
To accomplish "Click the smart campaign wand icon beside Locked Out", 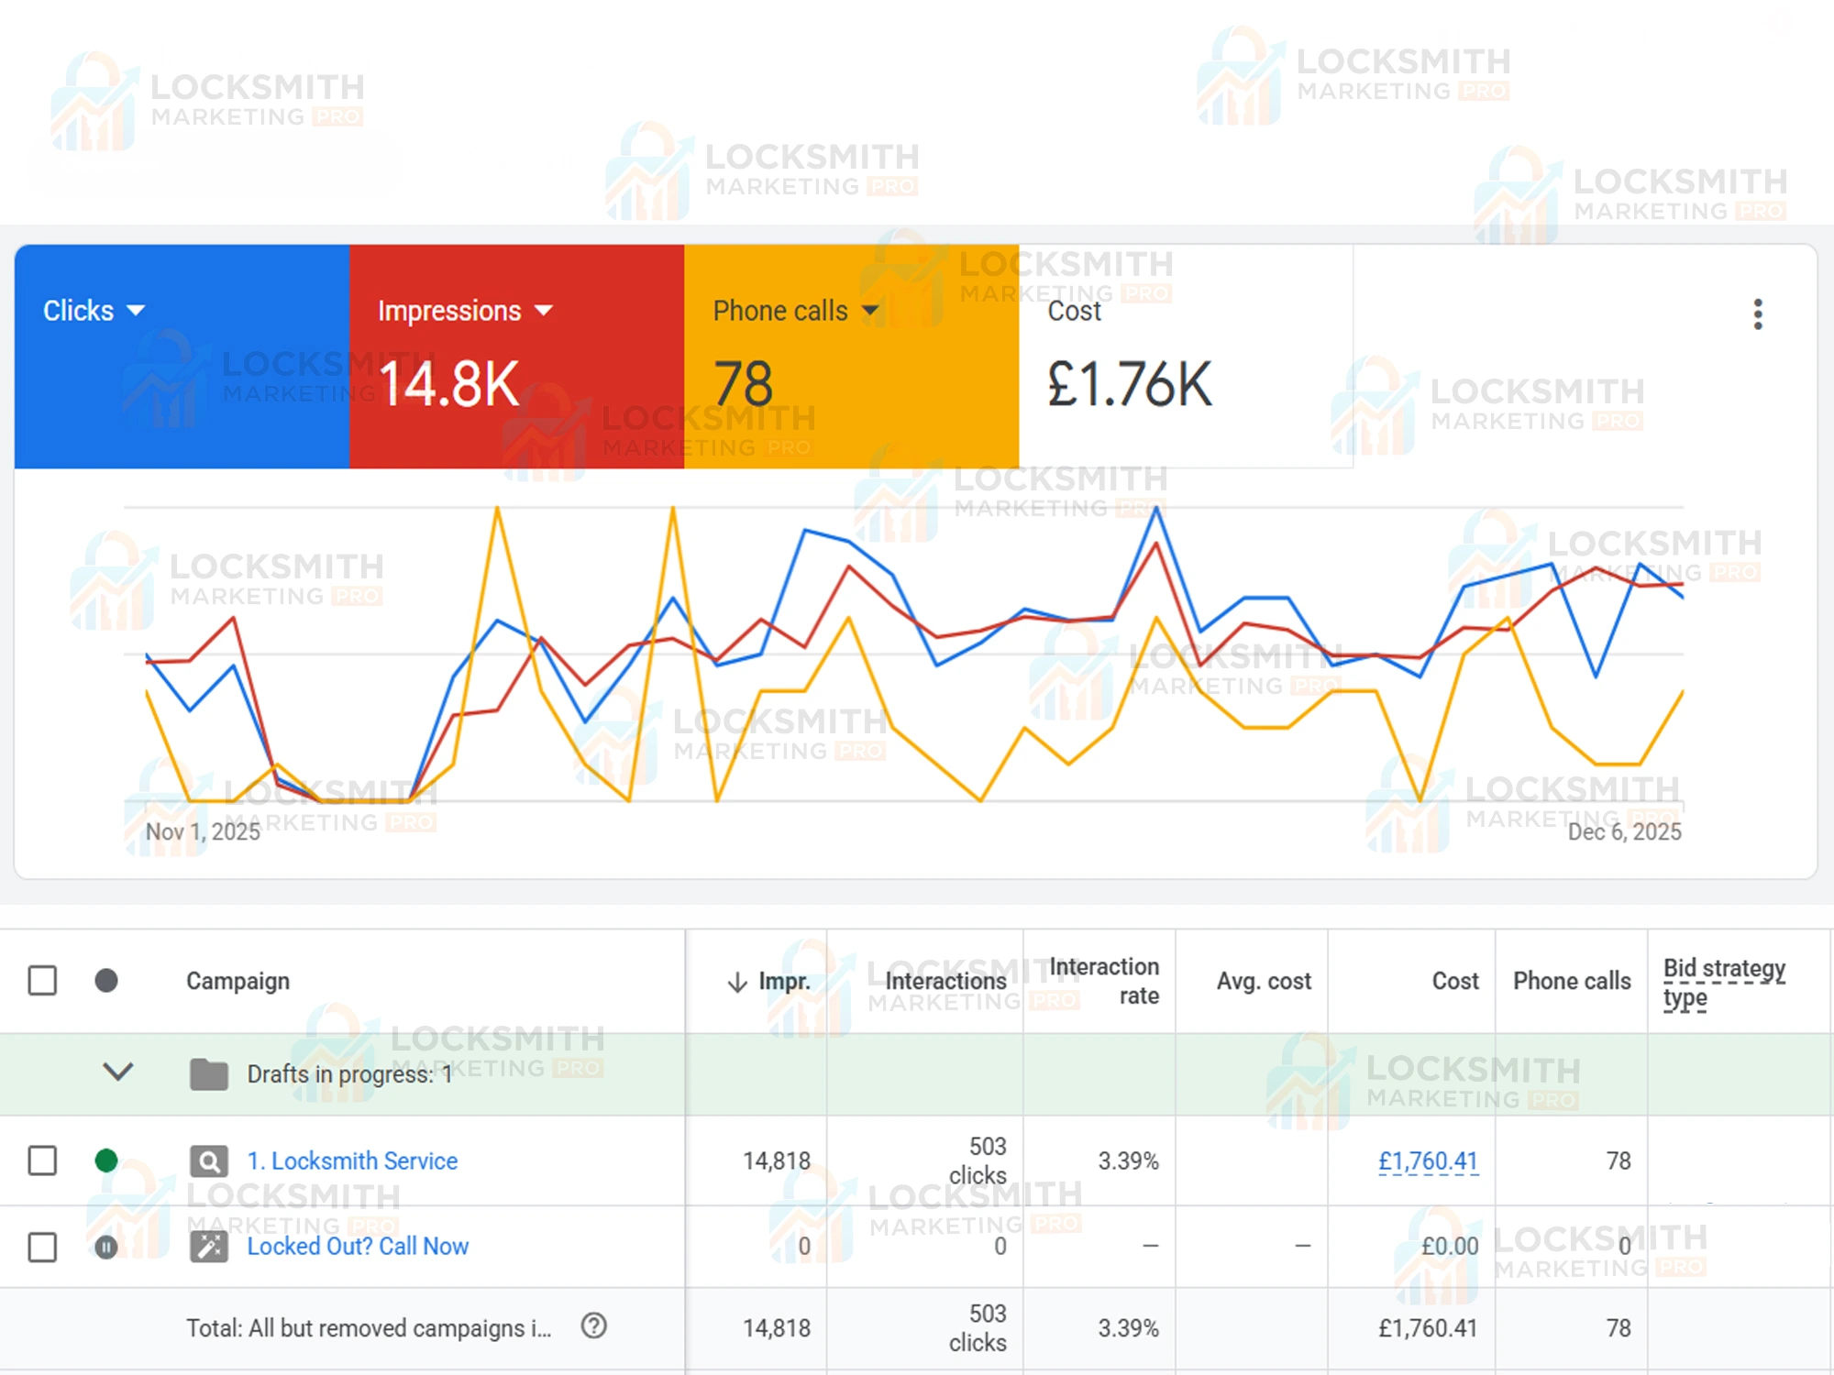I will coord(209,1246).
